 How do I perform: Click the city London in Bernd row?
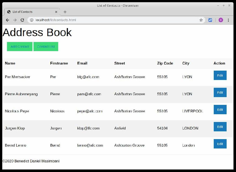[189, 145]
